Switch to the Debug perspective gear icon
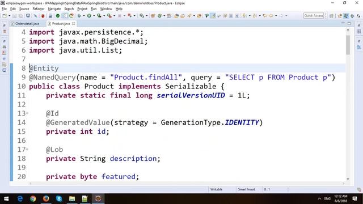This screenshot has height=204, width=363. pyautogui.click(x=352, y=16)
